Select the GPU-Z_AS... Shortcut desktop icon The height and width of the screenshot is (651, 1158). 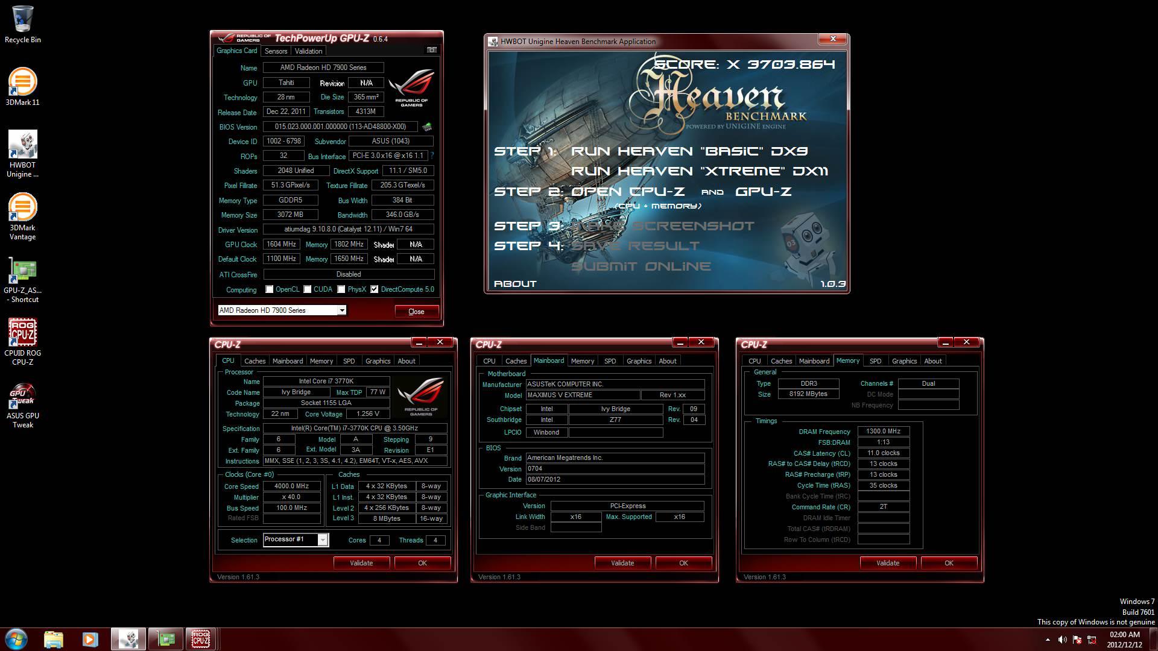(22, 280)
